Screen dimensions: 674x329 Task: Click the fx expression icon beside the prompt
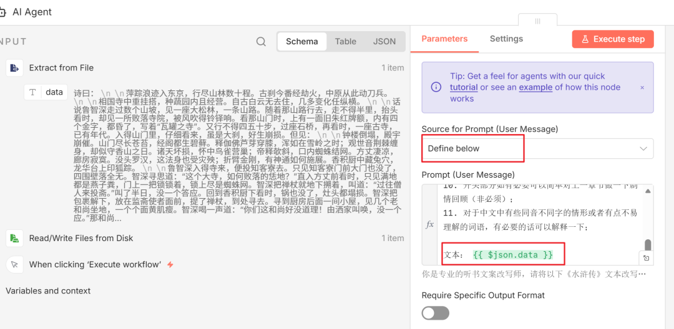pos(429,224)
